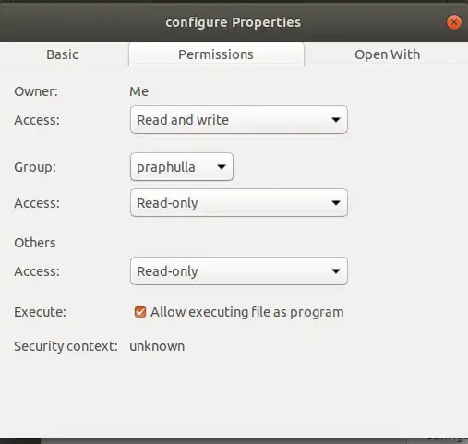The height and width of the screenshot is (444, 468).
Task: Click the 'Owner:' label
Action: 36,91
